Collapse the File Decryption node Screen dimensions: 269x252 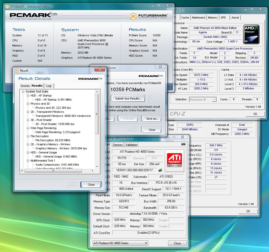point(28,136)
